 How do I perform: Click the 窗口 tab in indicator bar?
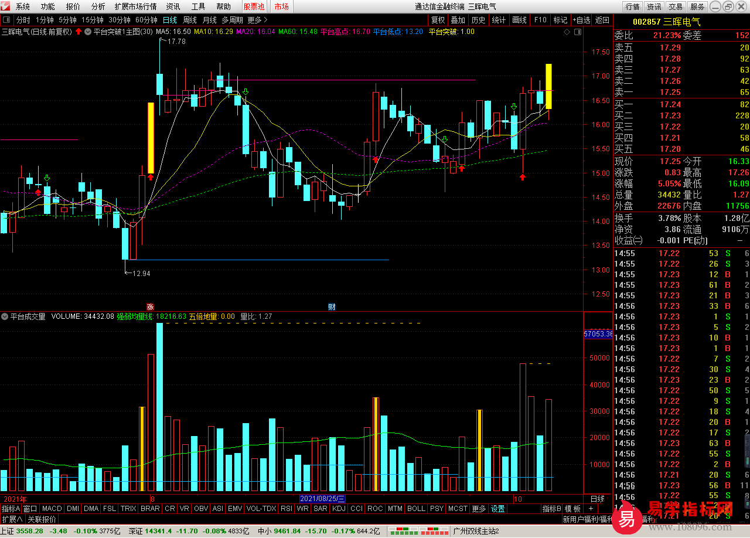tap(30, 509)
